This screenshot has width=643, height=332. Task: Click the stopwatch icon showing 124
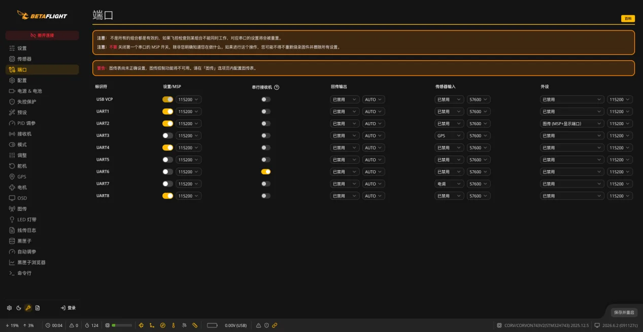click(87, 325)
